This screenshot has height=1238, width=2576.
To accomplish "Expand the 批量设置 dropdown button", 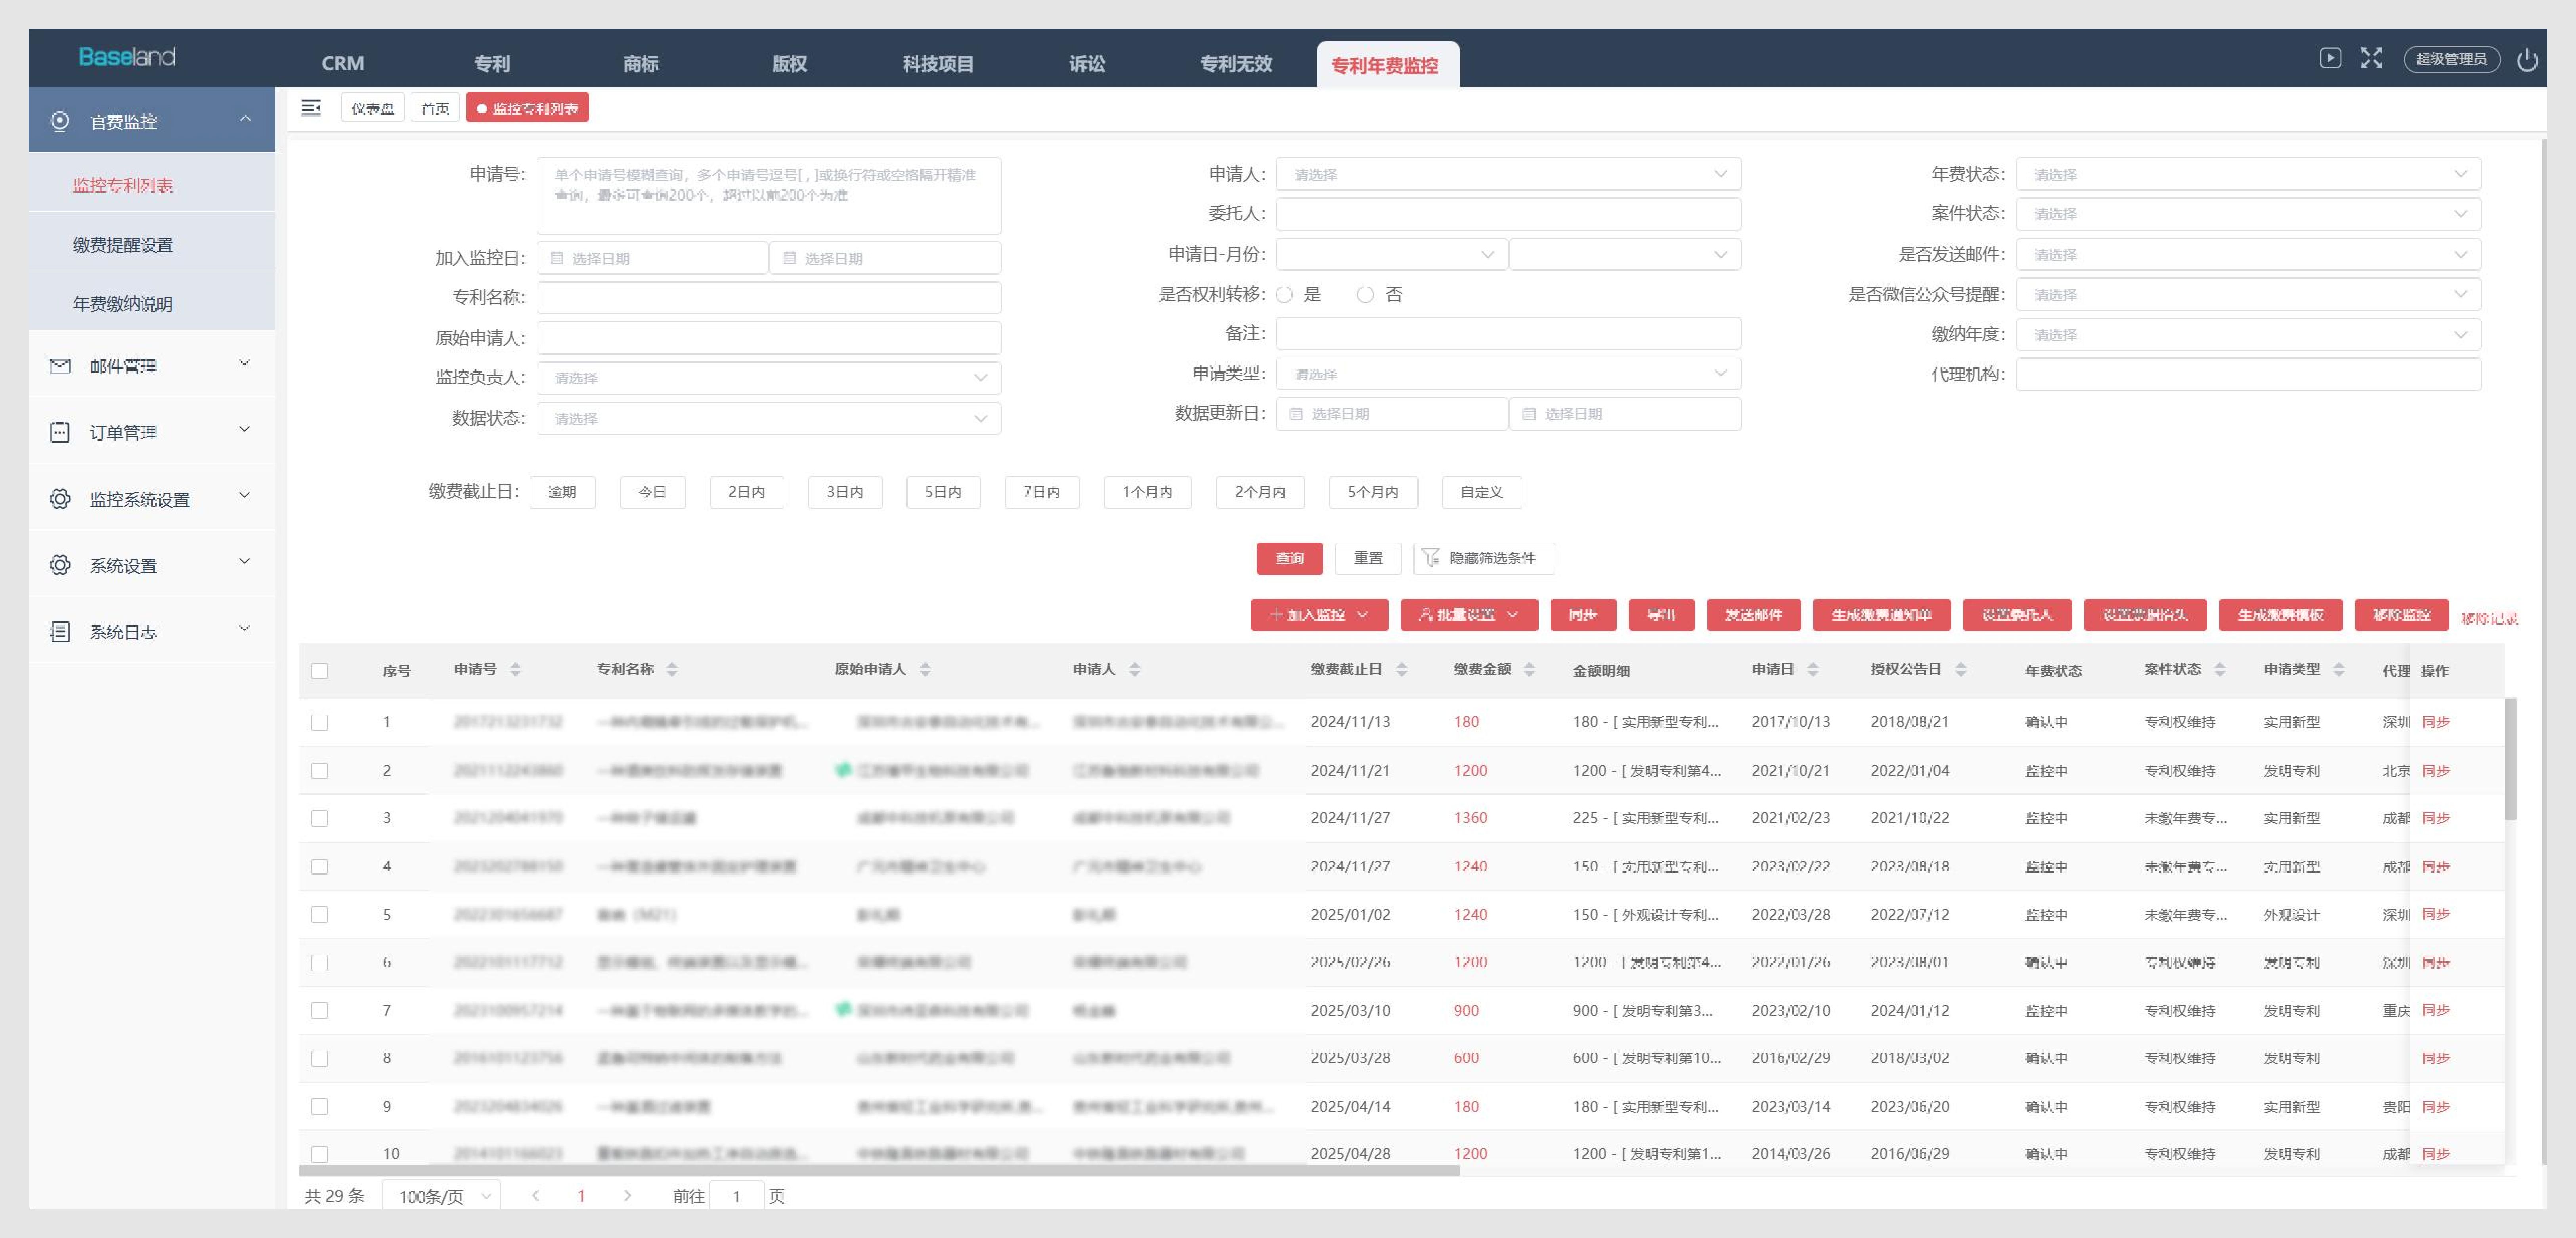I will coord(1468,615).
